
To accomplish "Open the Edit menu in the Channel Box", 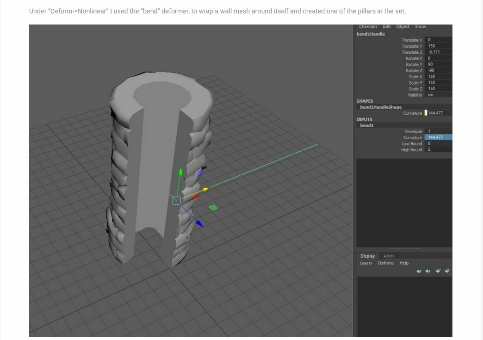I will pos(387,27).
